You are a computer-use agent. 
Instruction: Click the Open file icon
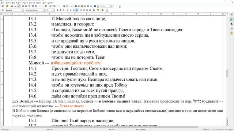[7, 6]
